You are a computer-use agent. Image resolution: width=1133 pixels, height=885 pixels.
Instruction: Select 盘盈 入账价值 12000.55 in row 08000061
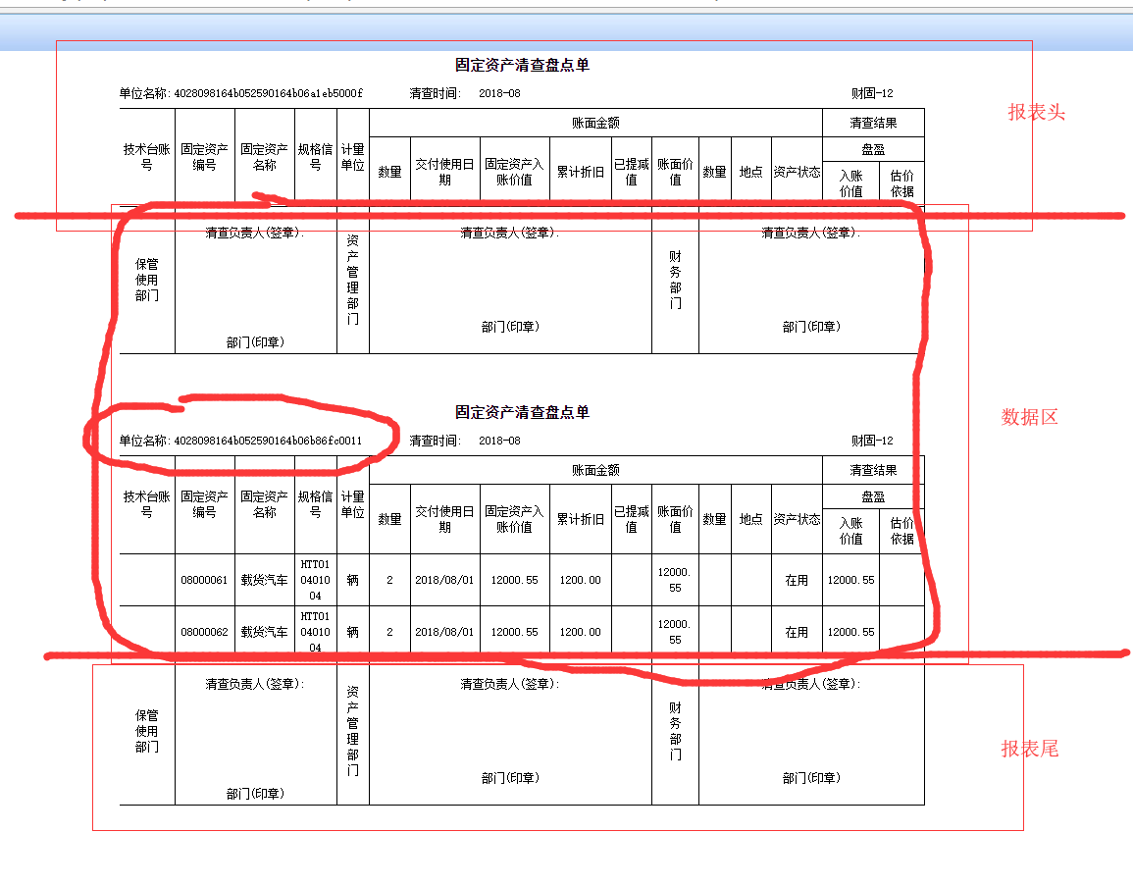850,580
